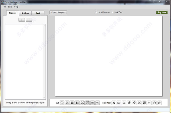Screen dimensions: 171x113
Task: Delete the selected picture with the X icon
Action: pos(114,103)
